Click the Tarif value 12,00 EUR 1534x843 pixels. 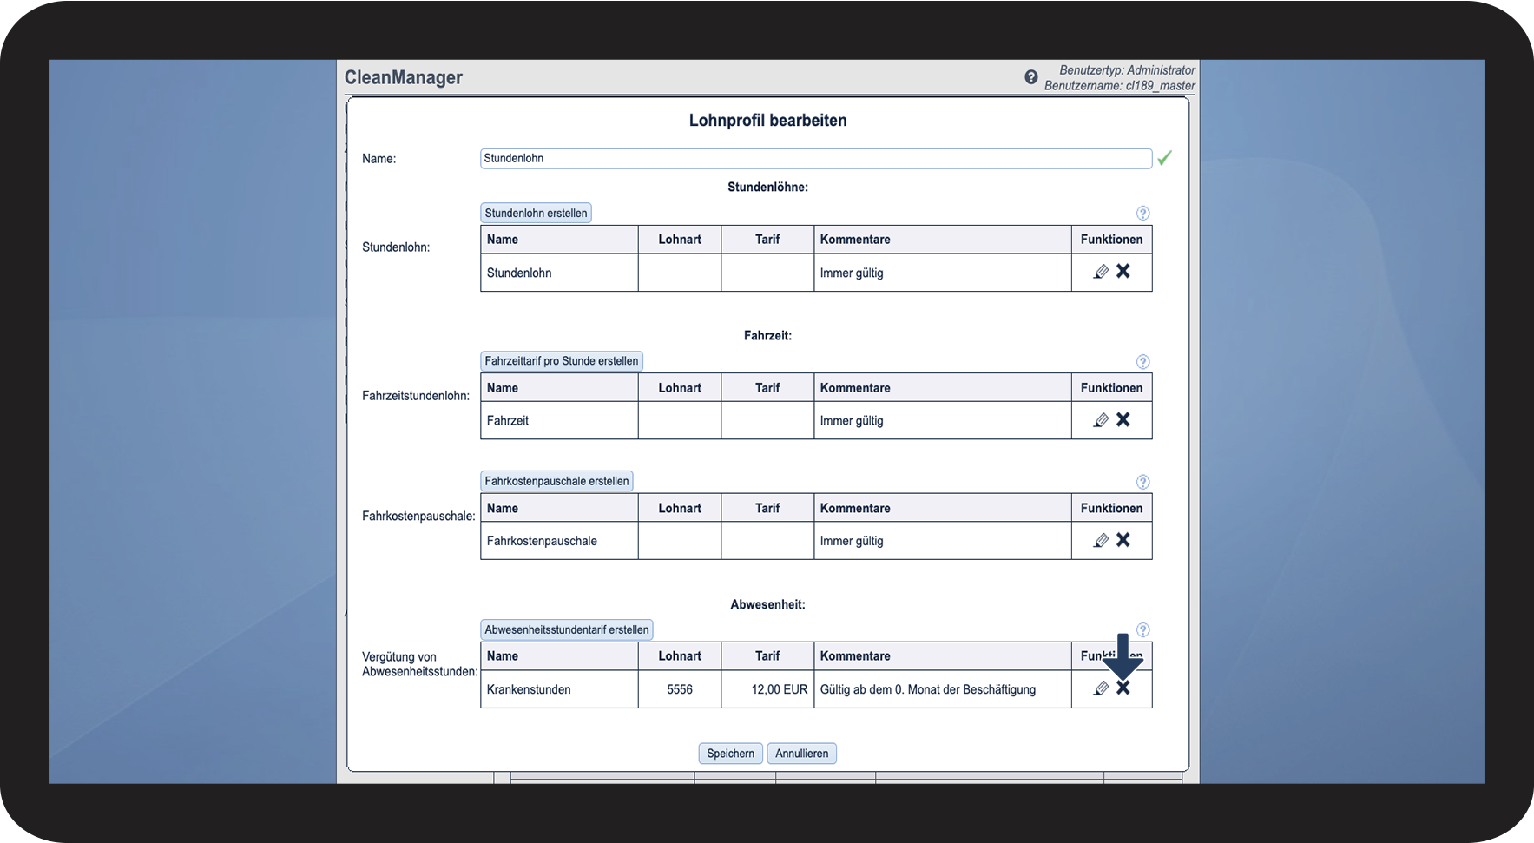[x=780, y=689]
